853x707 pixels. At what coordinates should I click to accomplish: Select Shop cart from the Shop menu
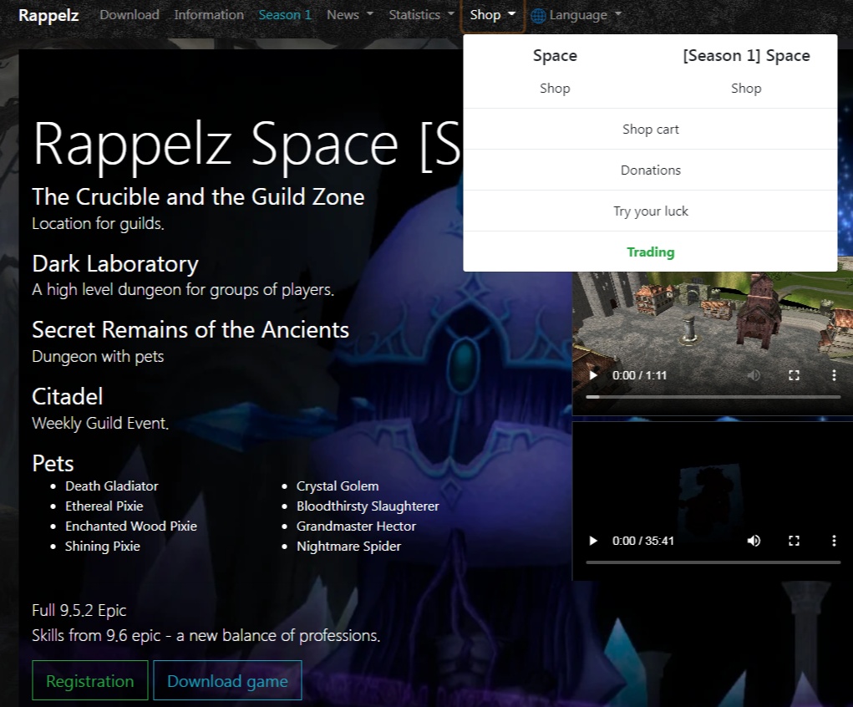650,130
